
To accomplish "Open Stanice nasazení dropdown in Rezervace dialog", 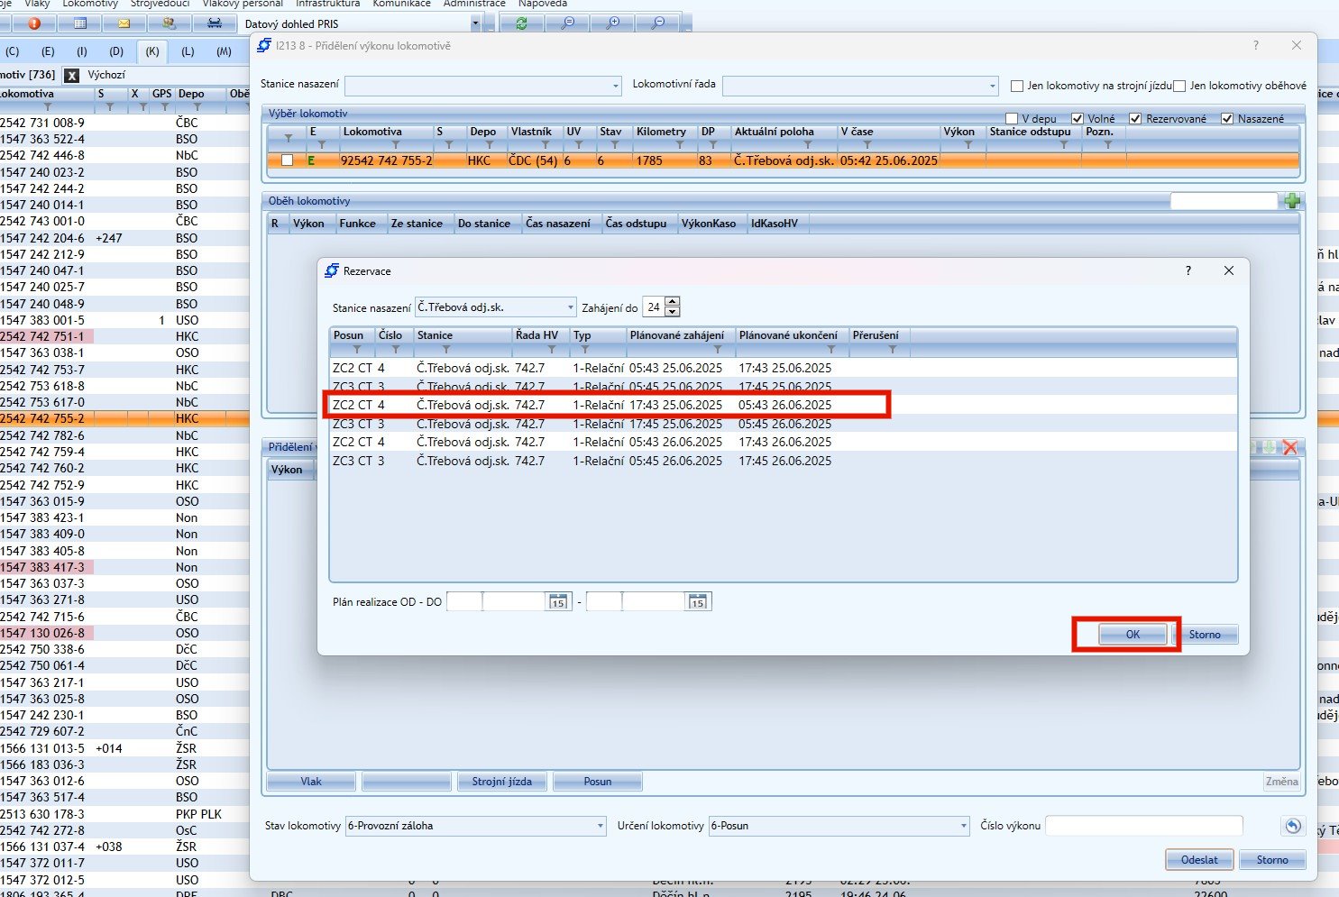I will [570, 308].
